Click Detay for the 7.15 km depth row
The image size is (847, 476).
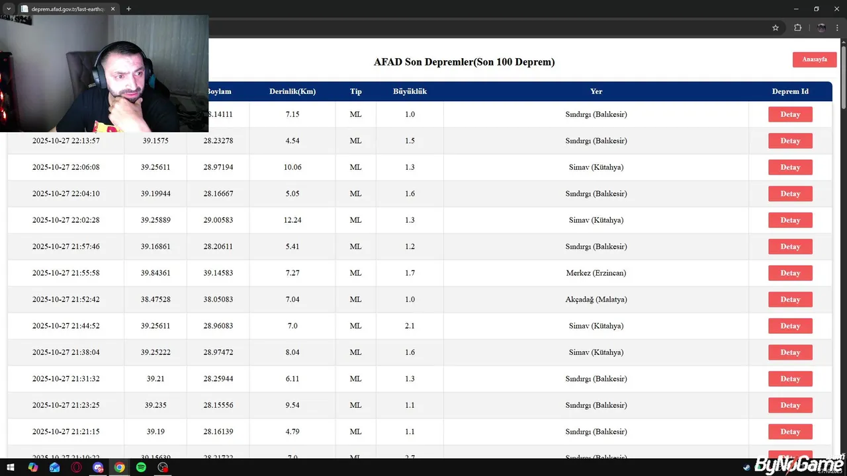pos(790,114)
